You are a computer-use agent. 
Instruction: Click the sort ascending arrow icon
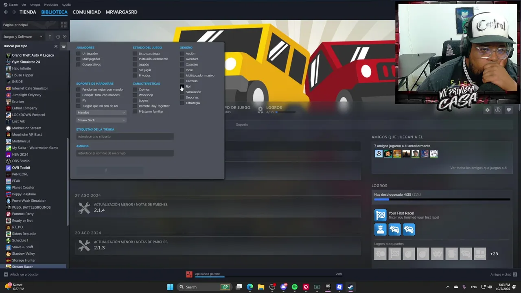coord(50,37)
